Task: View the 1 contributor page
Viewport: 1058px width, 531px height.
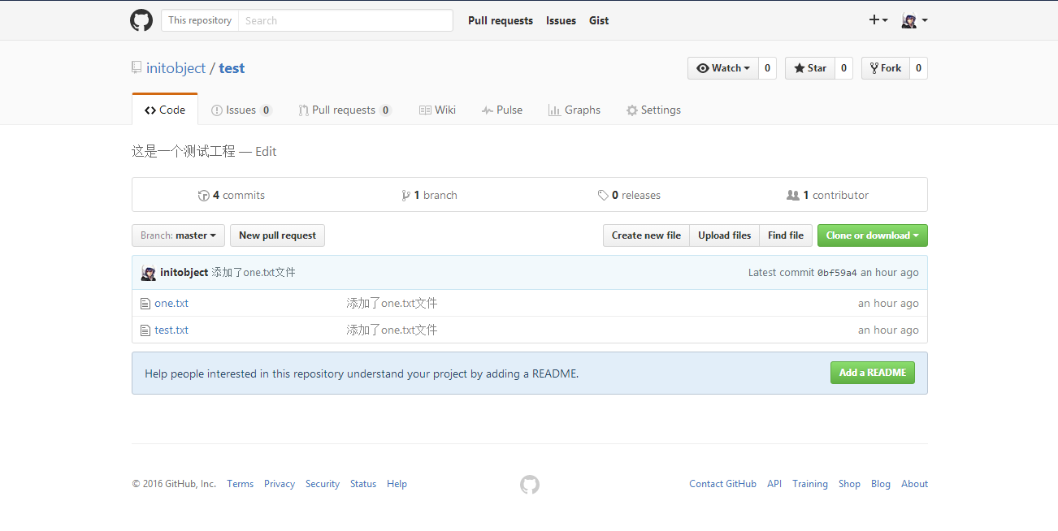Action: 828,195
